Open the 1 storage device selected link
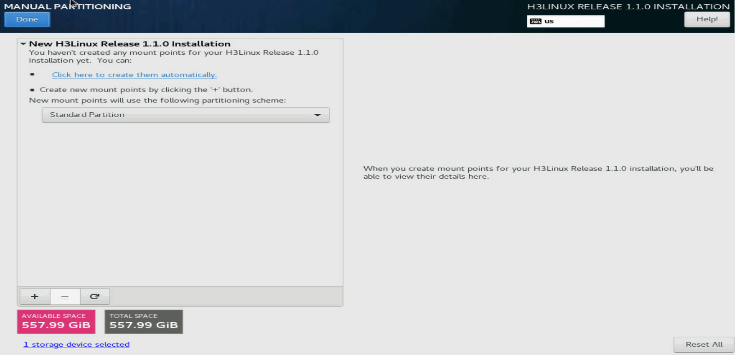 [76, 344]
